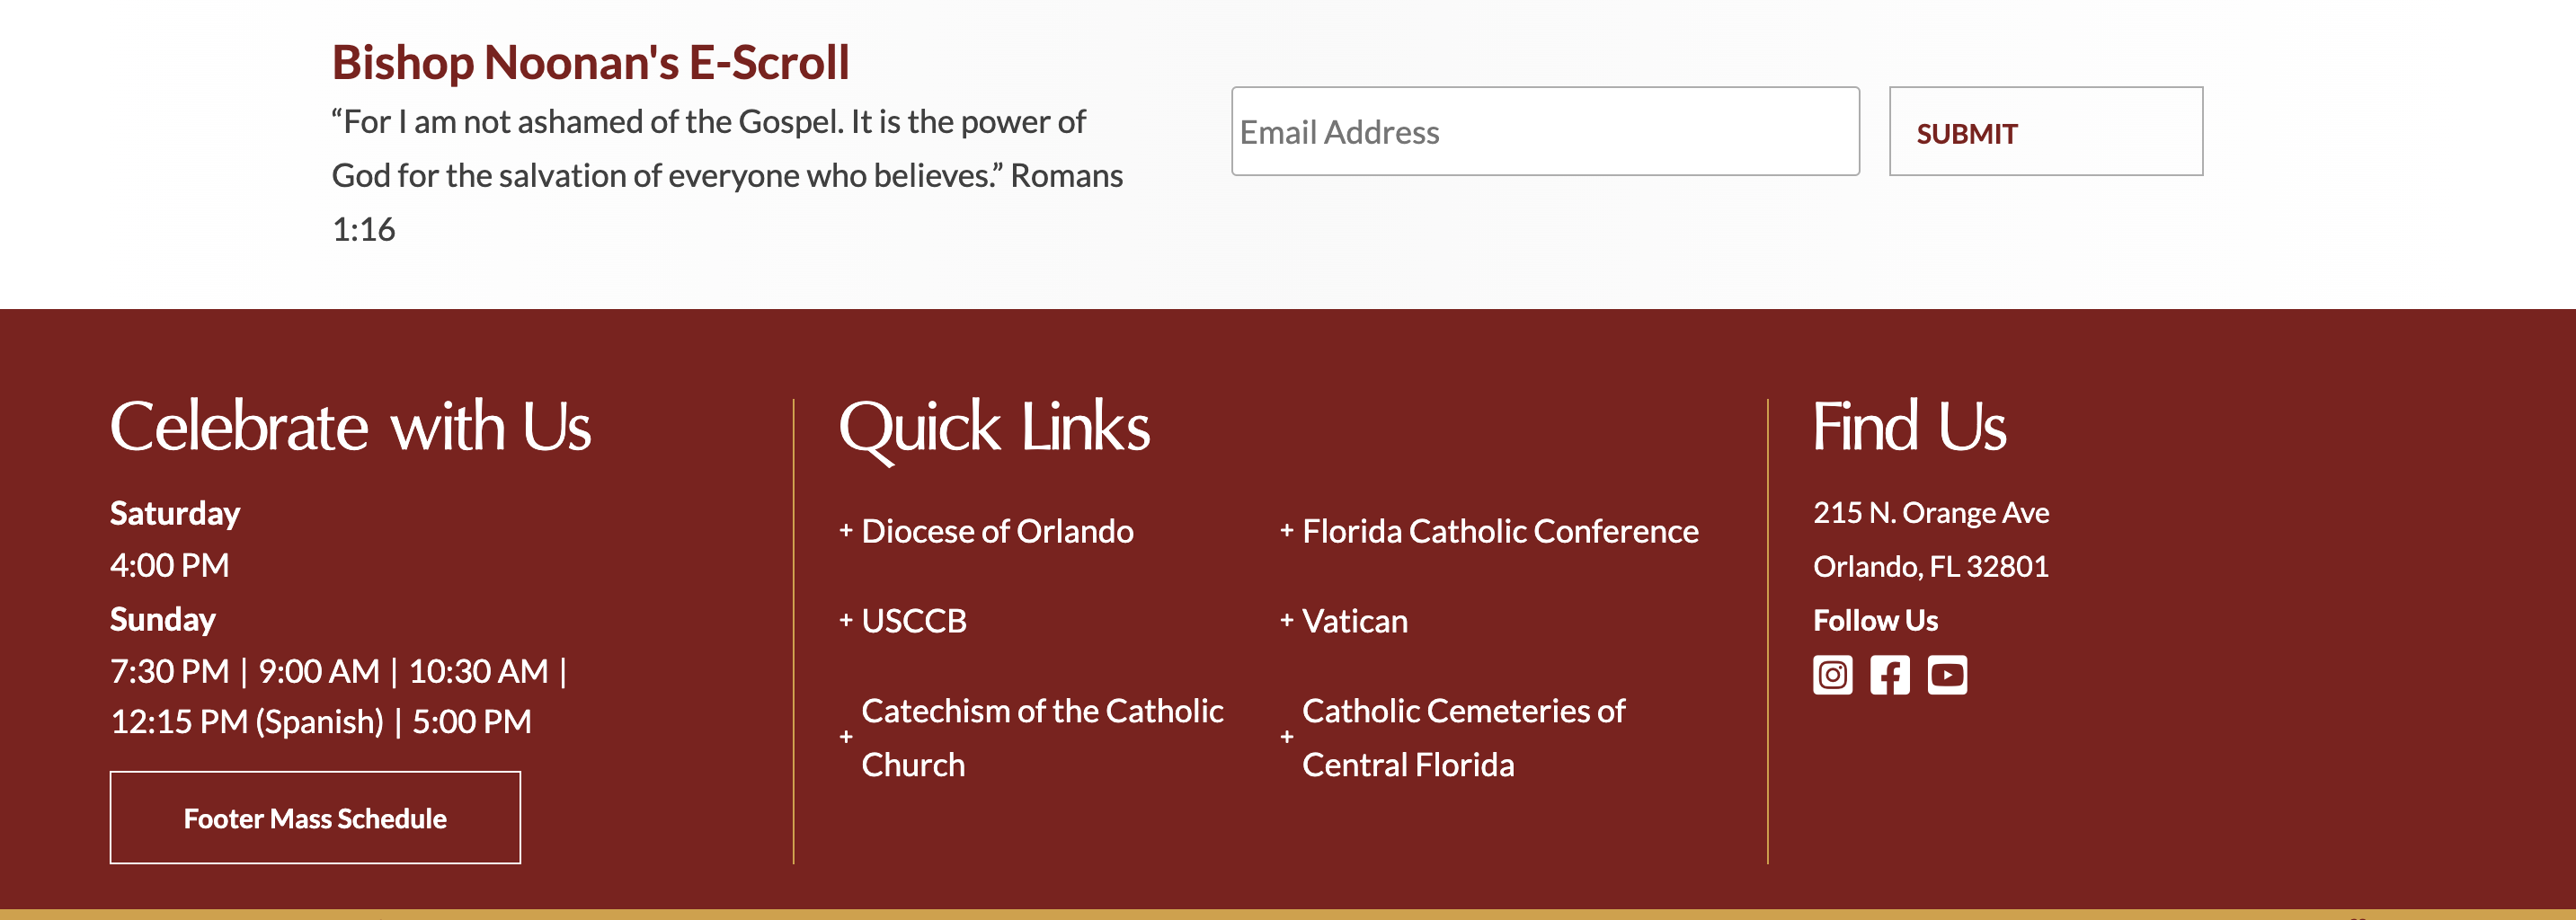Click the Bishop Noonan's E-Scroll heading
Screen dimensions: 2576x920
pos(590,62)
